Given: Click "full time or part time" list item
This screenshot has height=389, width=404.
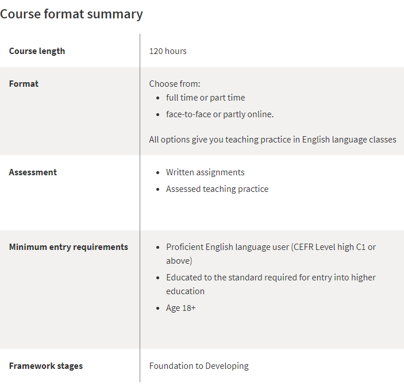Looking at the screenshot, I should 205,98.
